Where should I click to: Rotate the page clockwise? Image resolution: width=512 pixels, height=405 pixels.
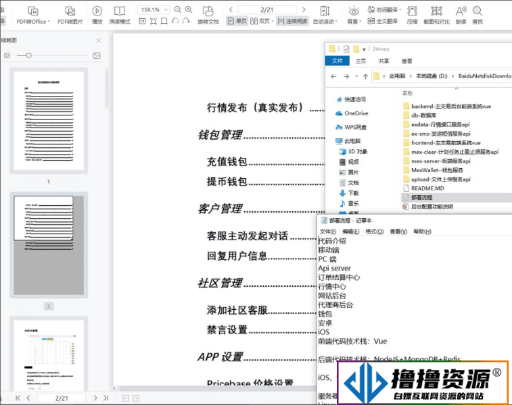tap(186, 22)
